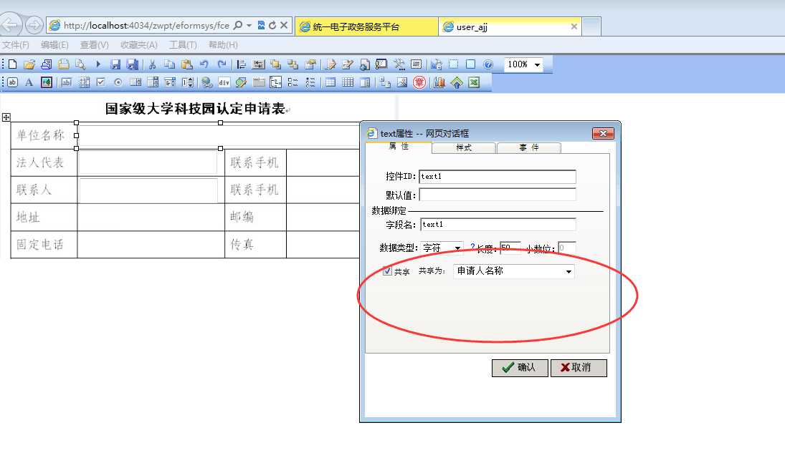Copy the selection using the Copy icon
Viewport: 785px width, 468px height.
(170, 64)
